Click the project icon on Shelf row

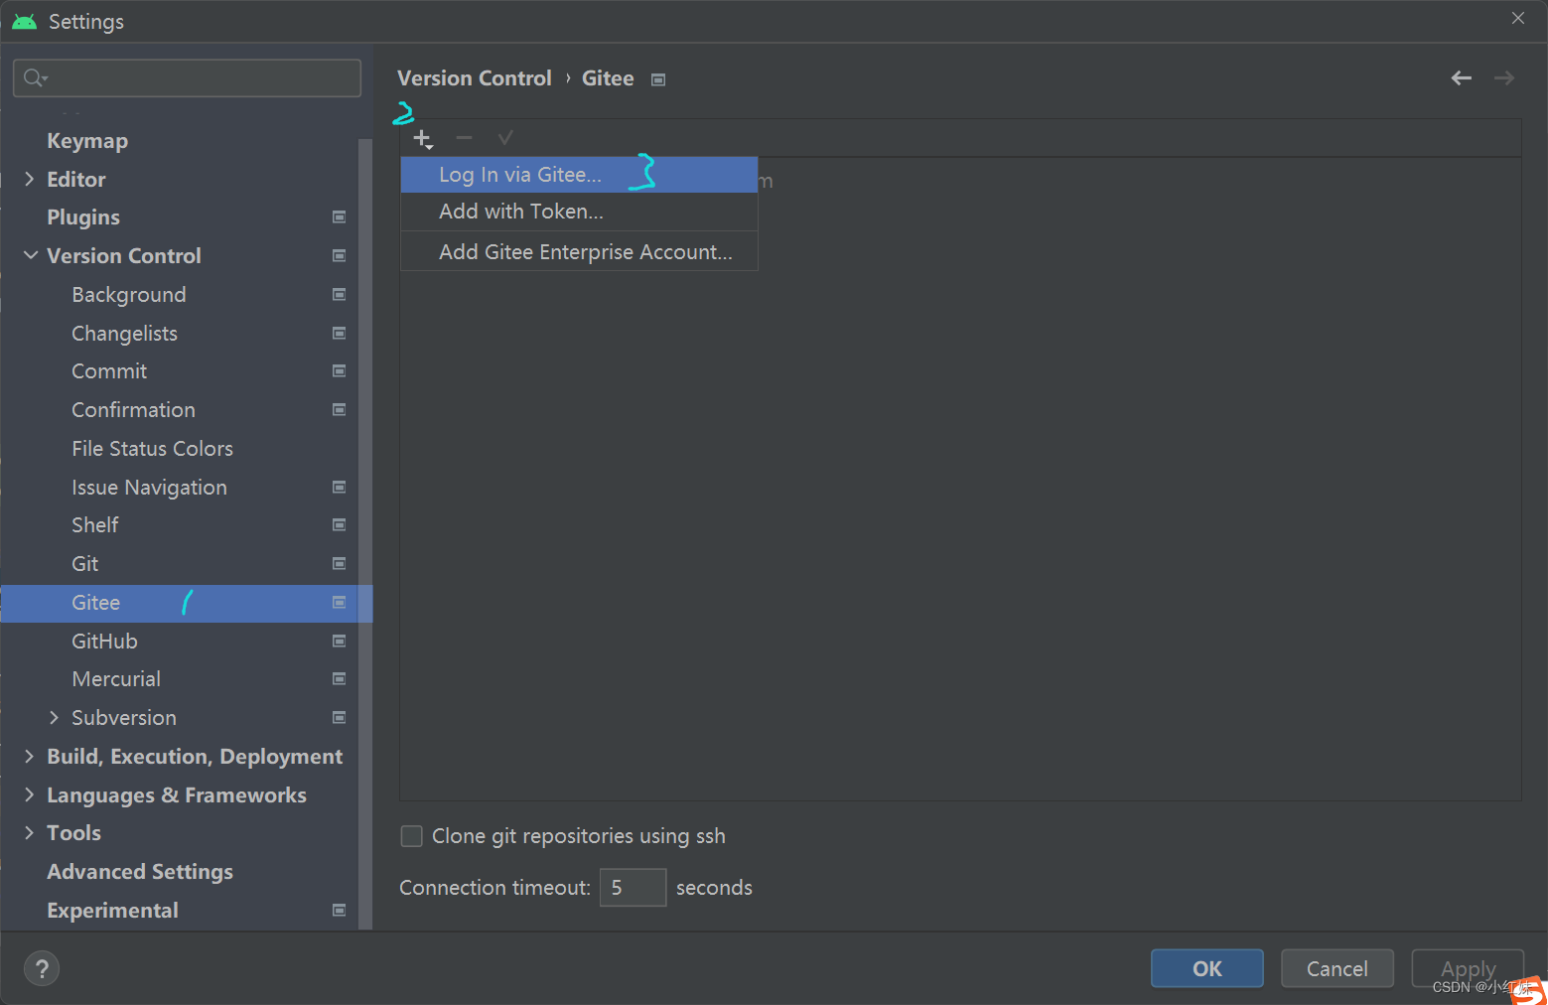point(339,524)
